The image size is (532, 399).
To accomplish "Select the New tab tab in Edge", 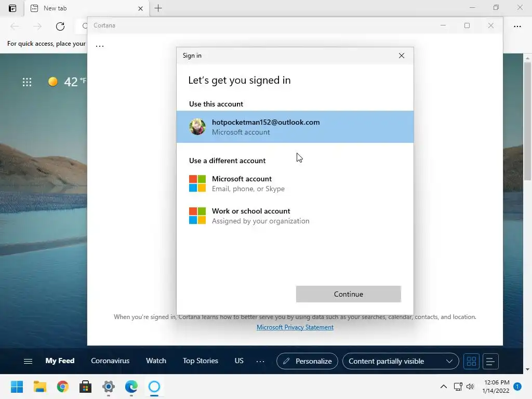I will pyautogui.click(x=87, y=8).
